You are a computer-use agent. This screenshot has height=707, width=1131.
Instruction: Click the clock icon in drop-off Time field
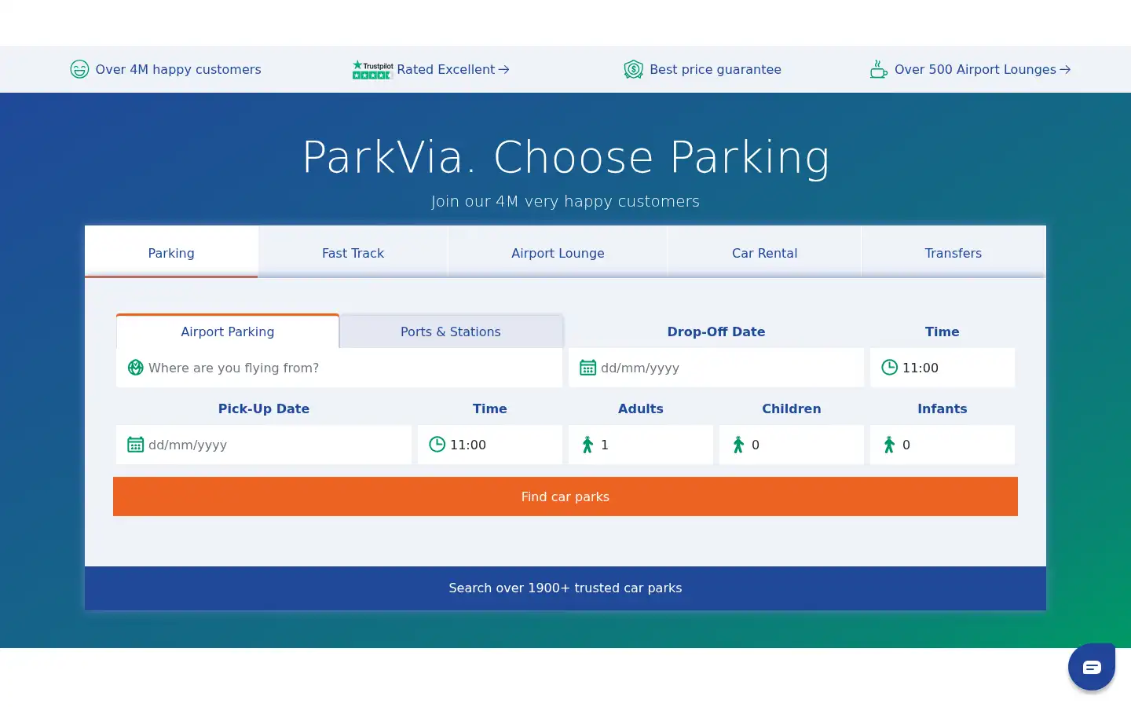(889, 367)
